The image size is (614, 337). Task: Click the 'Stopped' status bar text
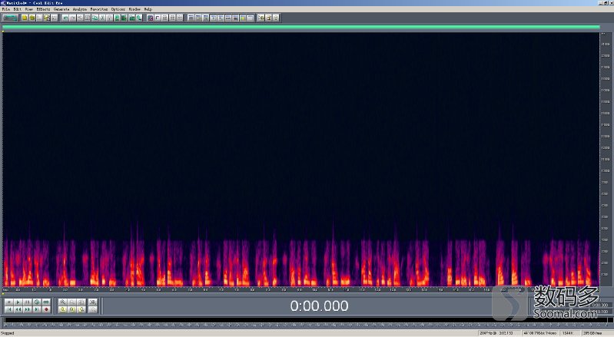8,333
